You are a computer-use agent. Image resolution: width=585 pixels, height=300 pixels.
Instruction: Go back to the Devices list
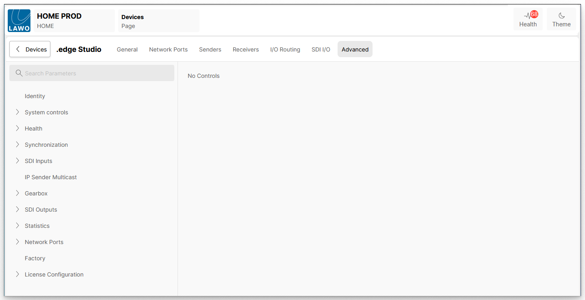point(30,49)
